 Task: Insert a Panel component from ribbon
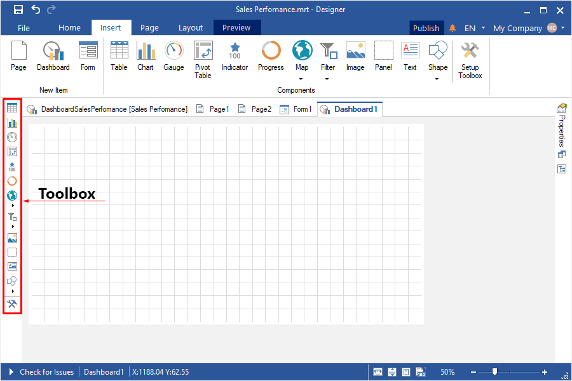[383, 56]
